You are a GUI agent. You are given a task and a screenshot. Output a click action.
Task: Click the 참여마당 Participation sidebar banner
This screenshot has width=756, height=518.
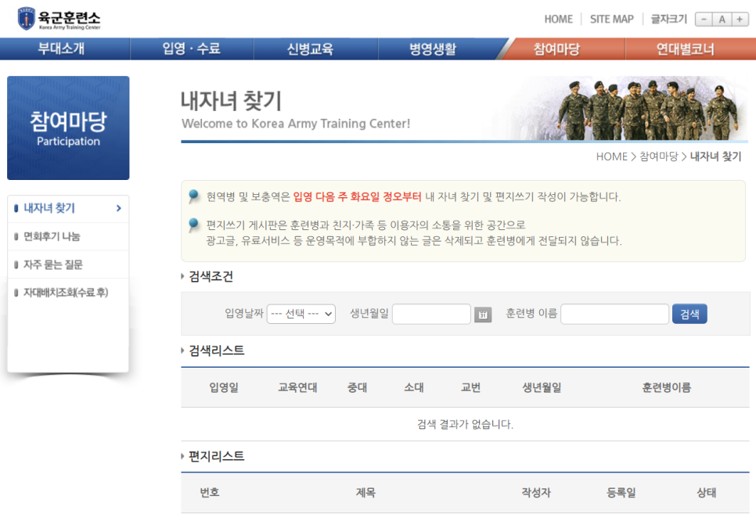[68, 128]
